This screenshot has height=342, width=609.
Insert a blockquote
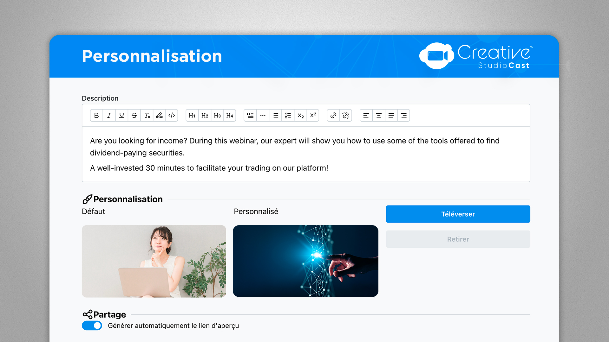250,116
